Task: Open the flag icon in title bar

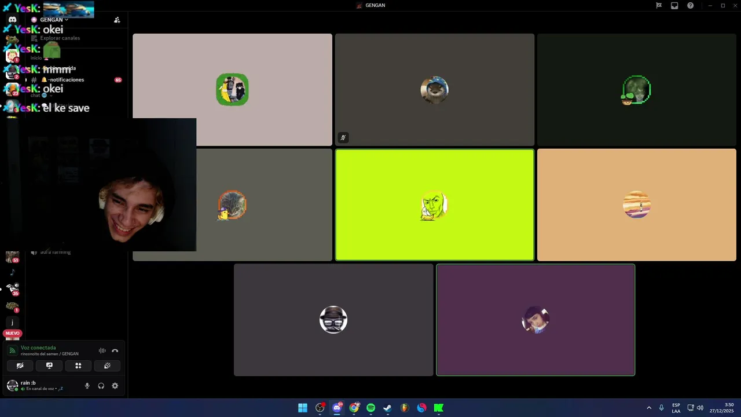Action: coord(659,5)
